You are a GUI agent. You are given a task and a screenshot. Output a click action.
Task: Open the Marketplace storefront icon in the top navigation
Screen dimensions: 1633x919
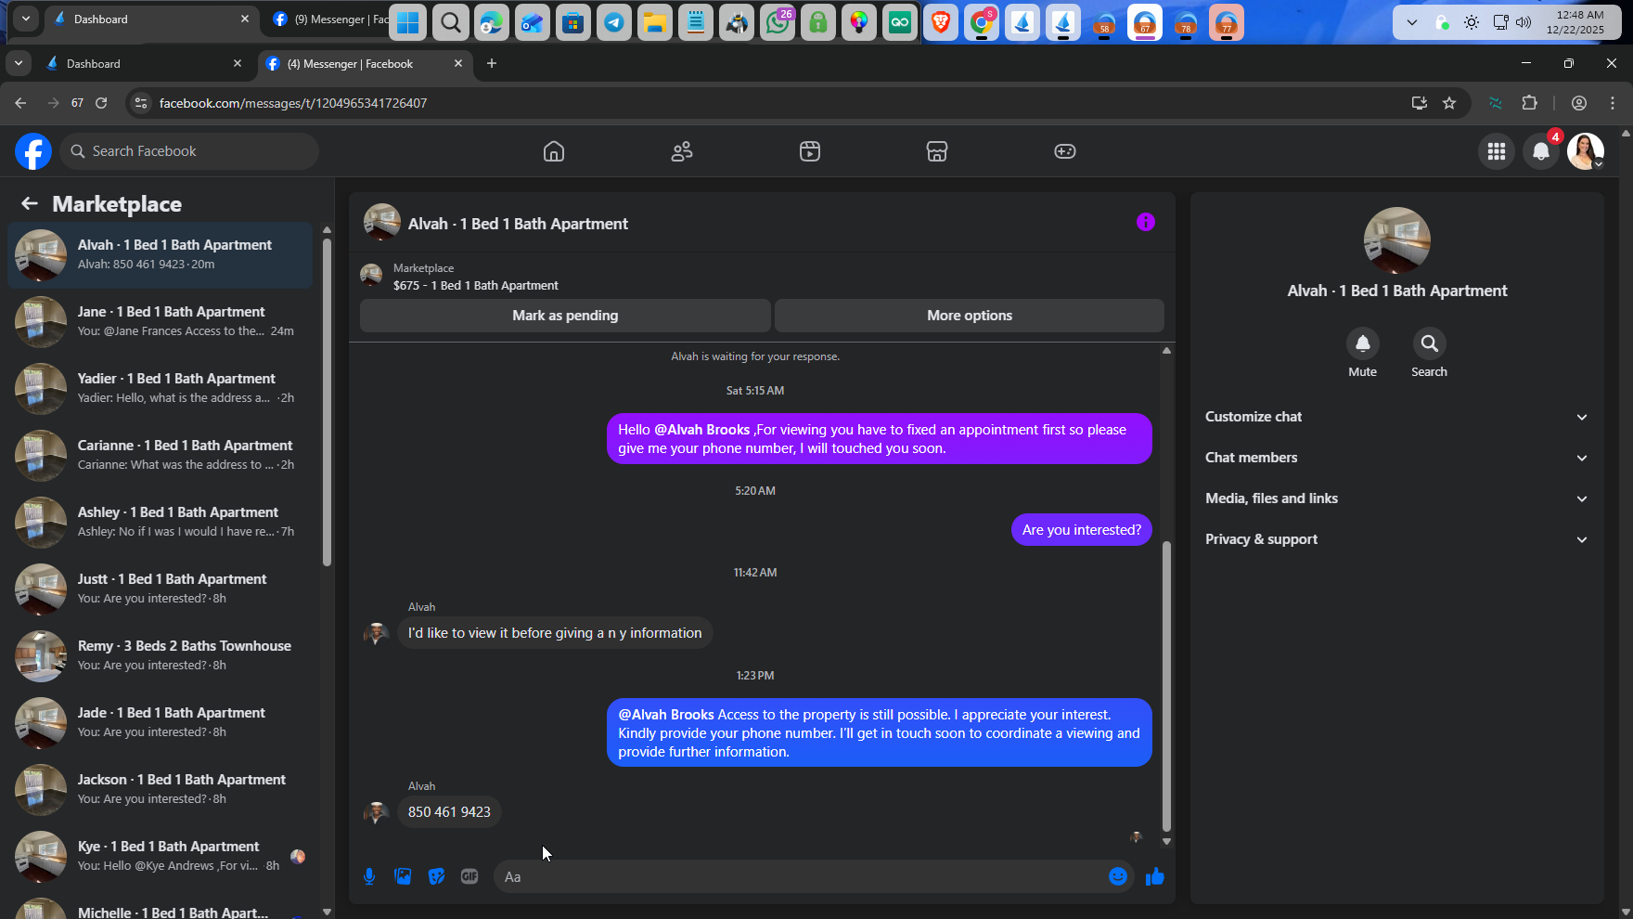click(x=937, y=151)
